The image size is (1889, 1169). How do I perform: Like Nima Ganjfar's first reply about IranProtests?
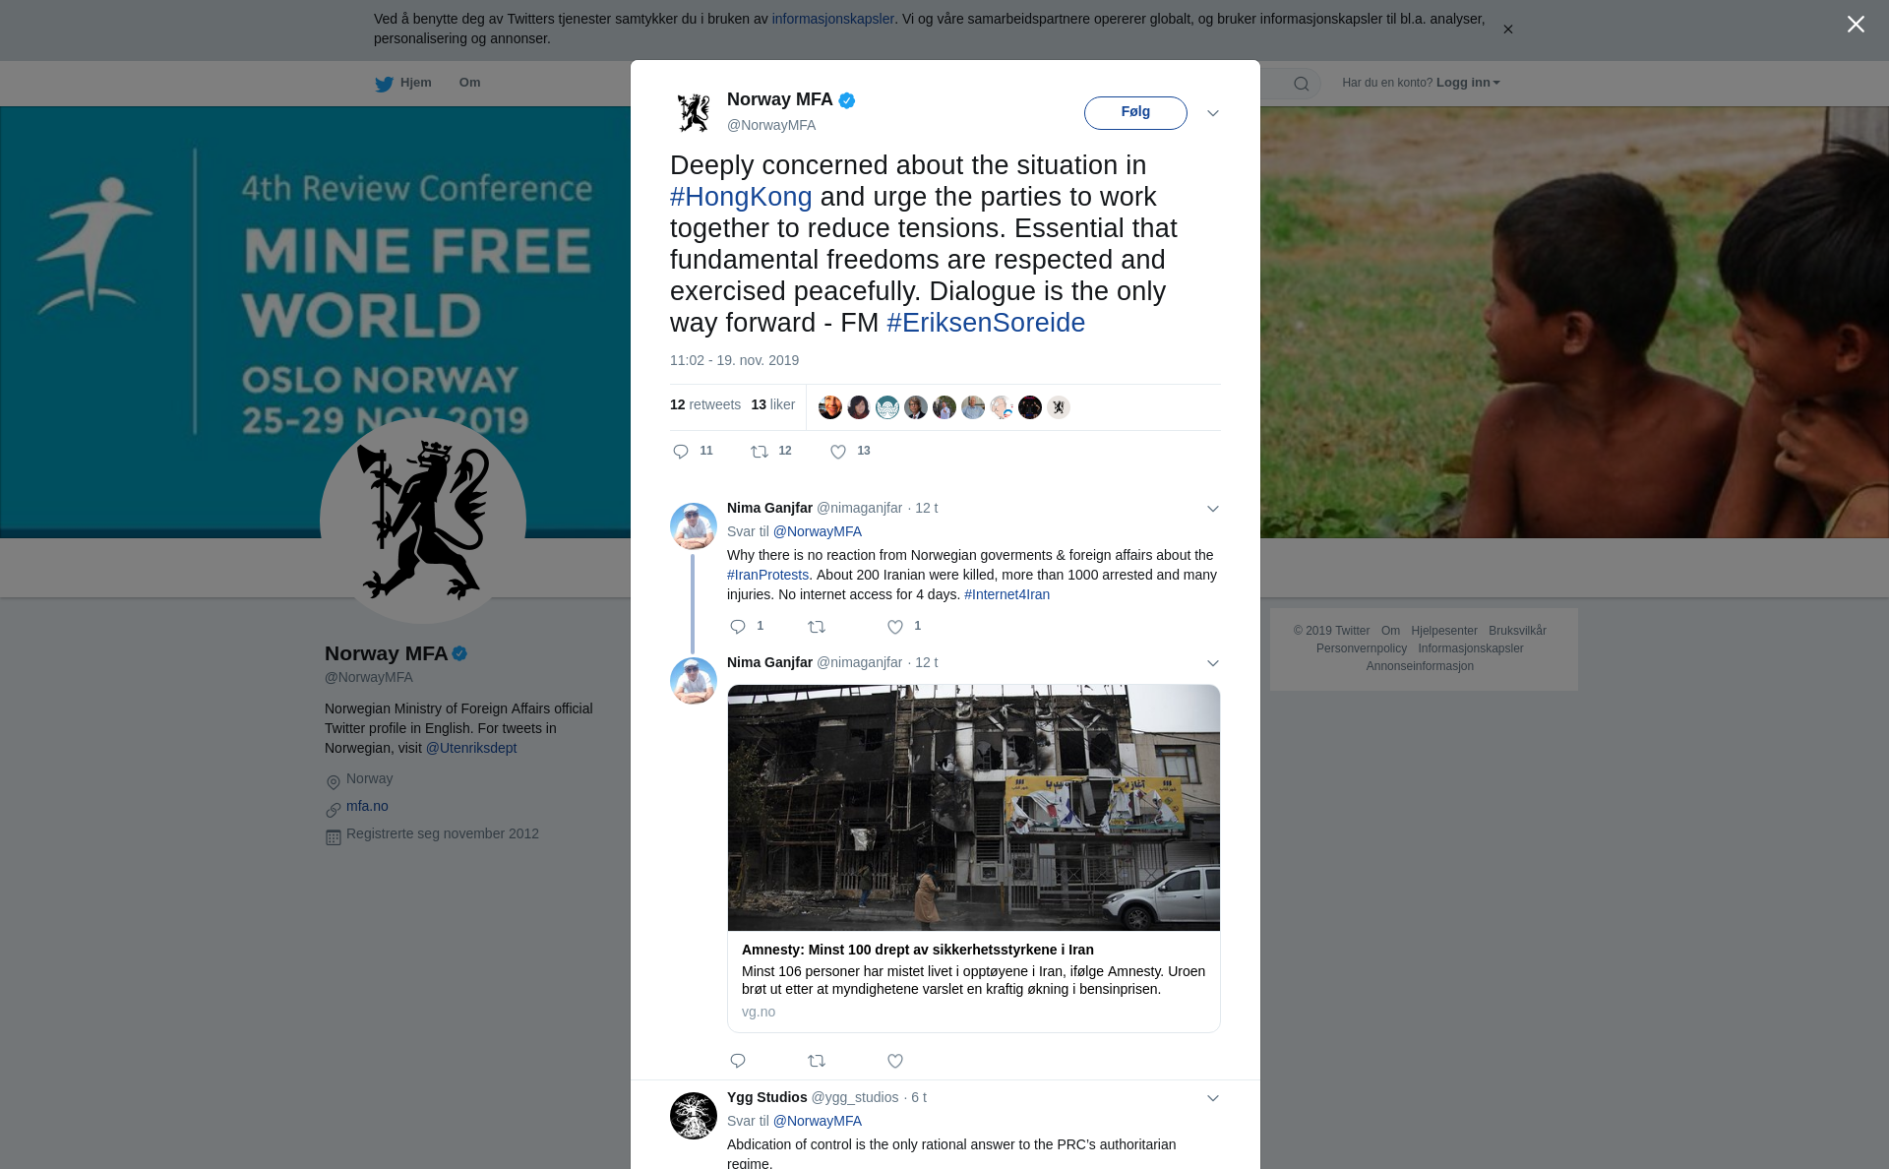click(x=895, y=627)
